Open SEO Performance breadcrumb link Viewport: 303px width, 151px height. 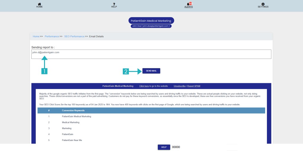click(74, 36)
